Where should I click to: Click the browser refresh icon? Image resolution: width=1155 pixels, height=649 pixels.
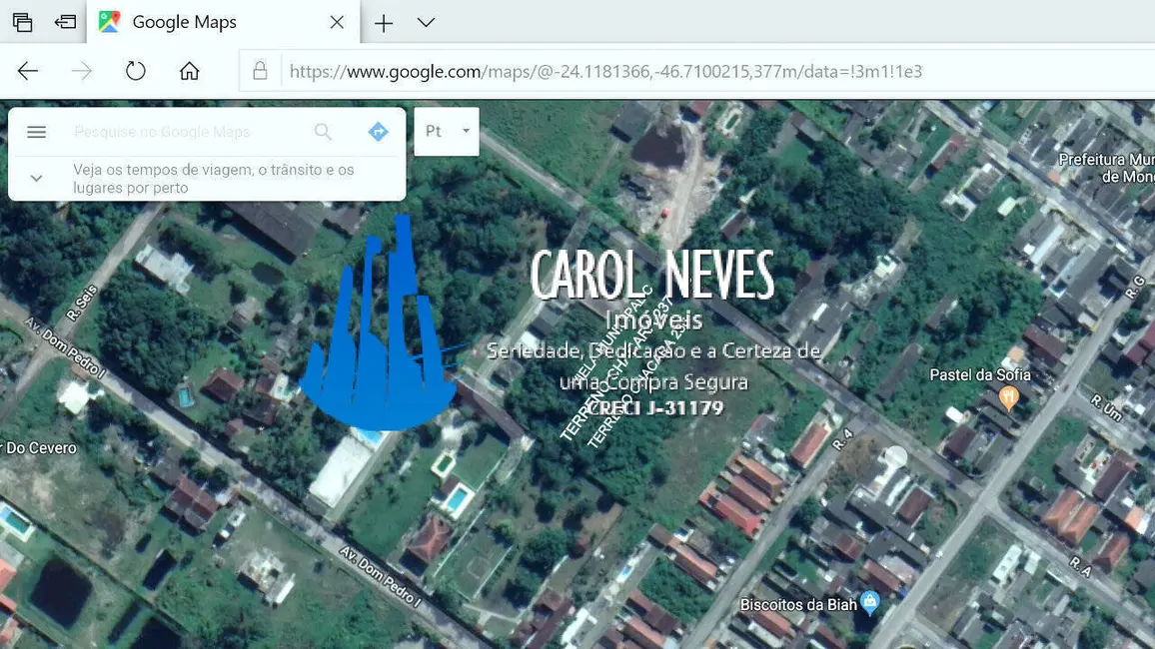point(135,70)
